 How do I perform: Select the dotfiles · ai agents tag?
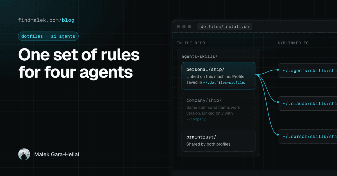(48, 36)
